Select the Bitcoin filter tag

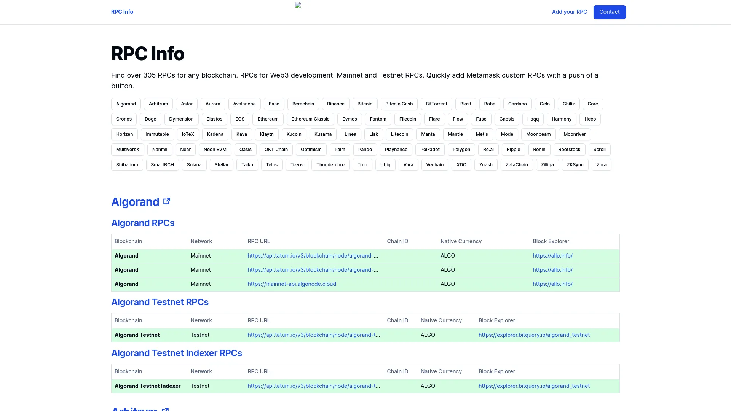[364, 104]
